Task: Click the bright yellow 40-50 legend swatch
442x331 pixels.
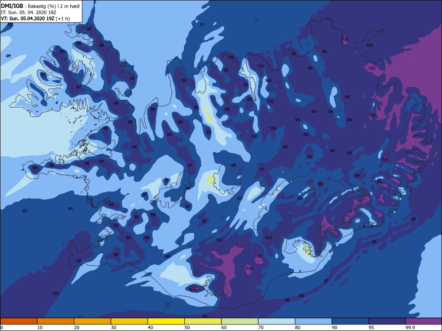Action: click(166, 321)
